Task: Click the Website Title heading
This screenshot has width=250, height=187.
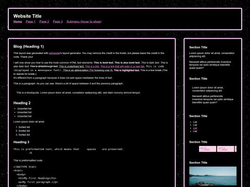Action: pyautogui.click(x=27, y=16)
